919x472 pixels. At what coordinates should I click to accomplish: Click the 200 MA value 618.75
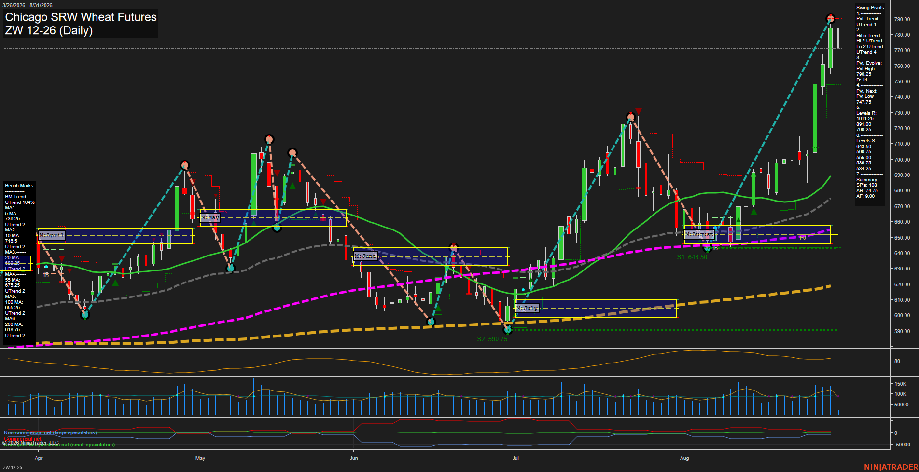tap(13, 330)
